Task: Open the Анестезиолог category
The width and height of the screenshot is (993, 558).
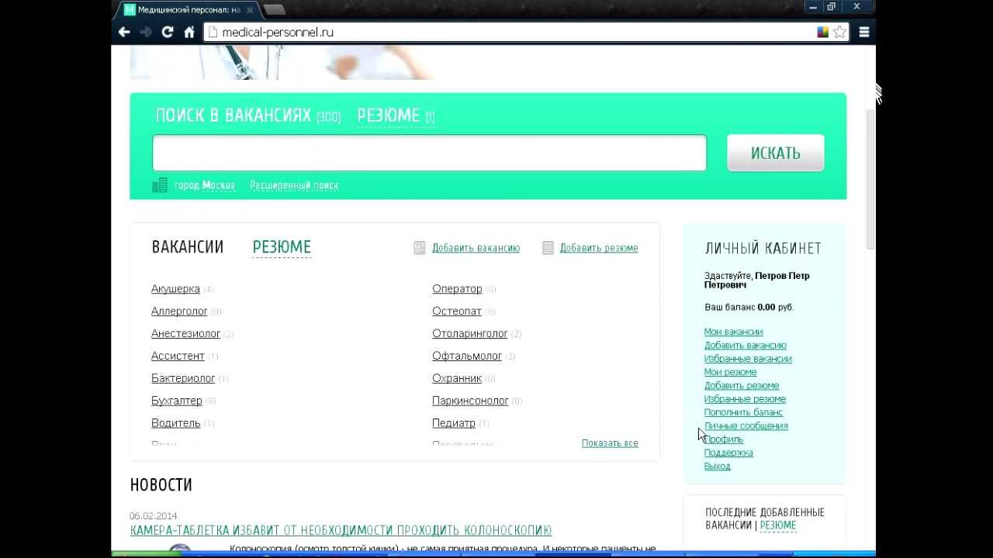Action: [185, 334]
